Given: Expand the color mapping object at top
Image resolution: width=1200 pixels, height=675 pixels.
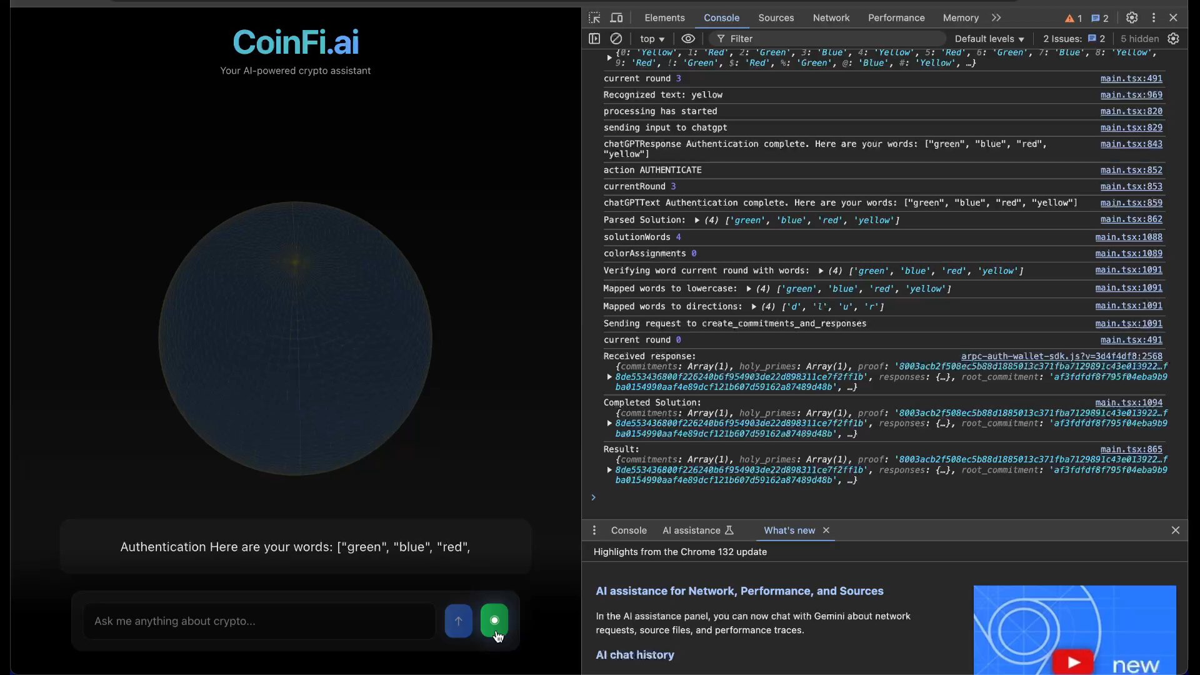Looking at the screenshot, I should [609, 57].
